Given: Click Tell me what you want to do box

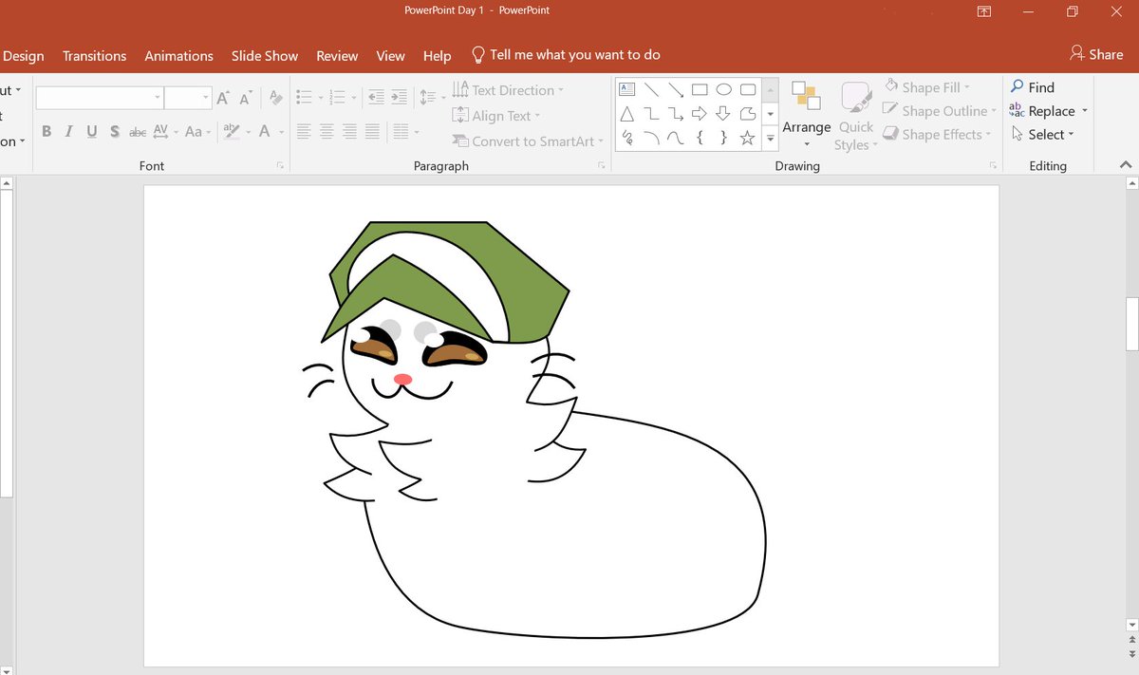Looking at the screenshot, I should pos(566,55).
